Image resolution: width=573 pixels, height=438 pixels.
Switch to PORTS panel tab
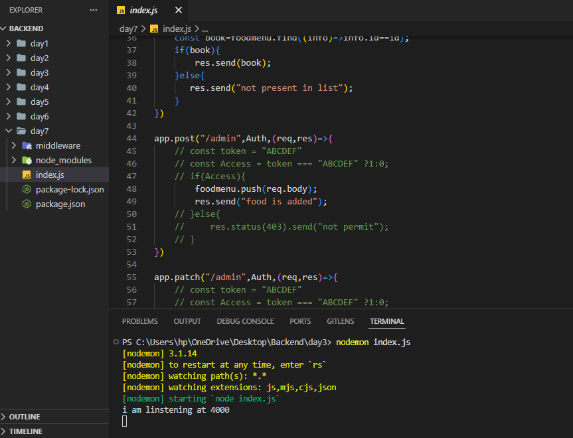coord(300,321)
